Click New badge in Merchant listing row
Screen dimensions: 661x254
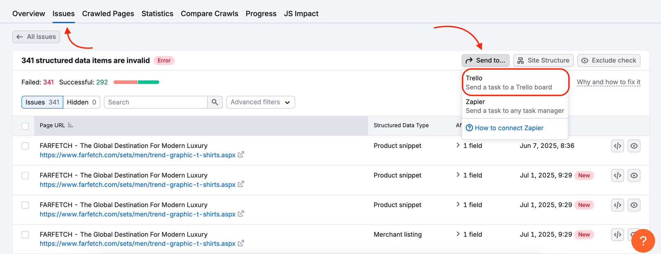click(x=584, y=235)
